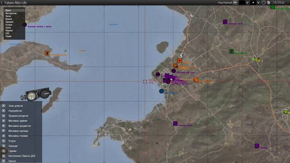Click the green square marker at the top right

273,7
